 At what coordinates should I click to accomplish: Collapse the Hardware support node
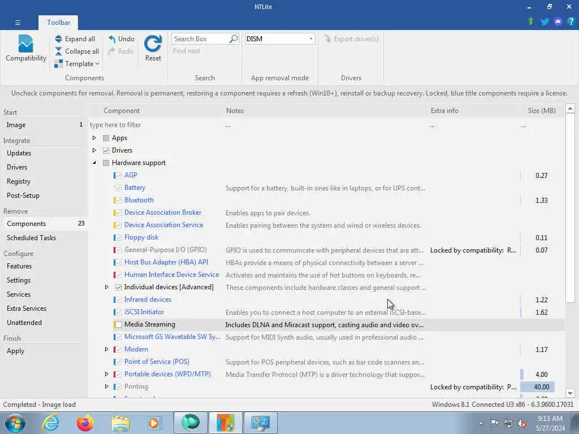tap(94, 163)
